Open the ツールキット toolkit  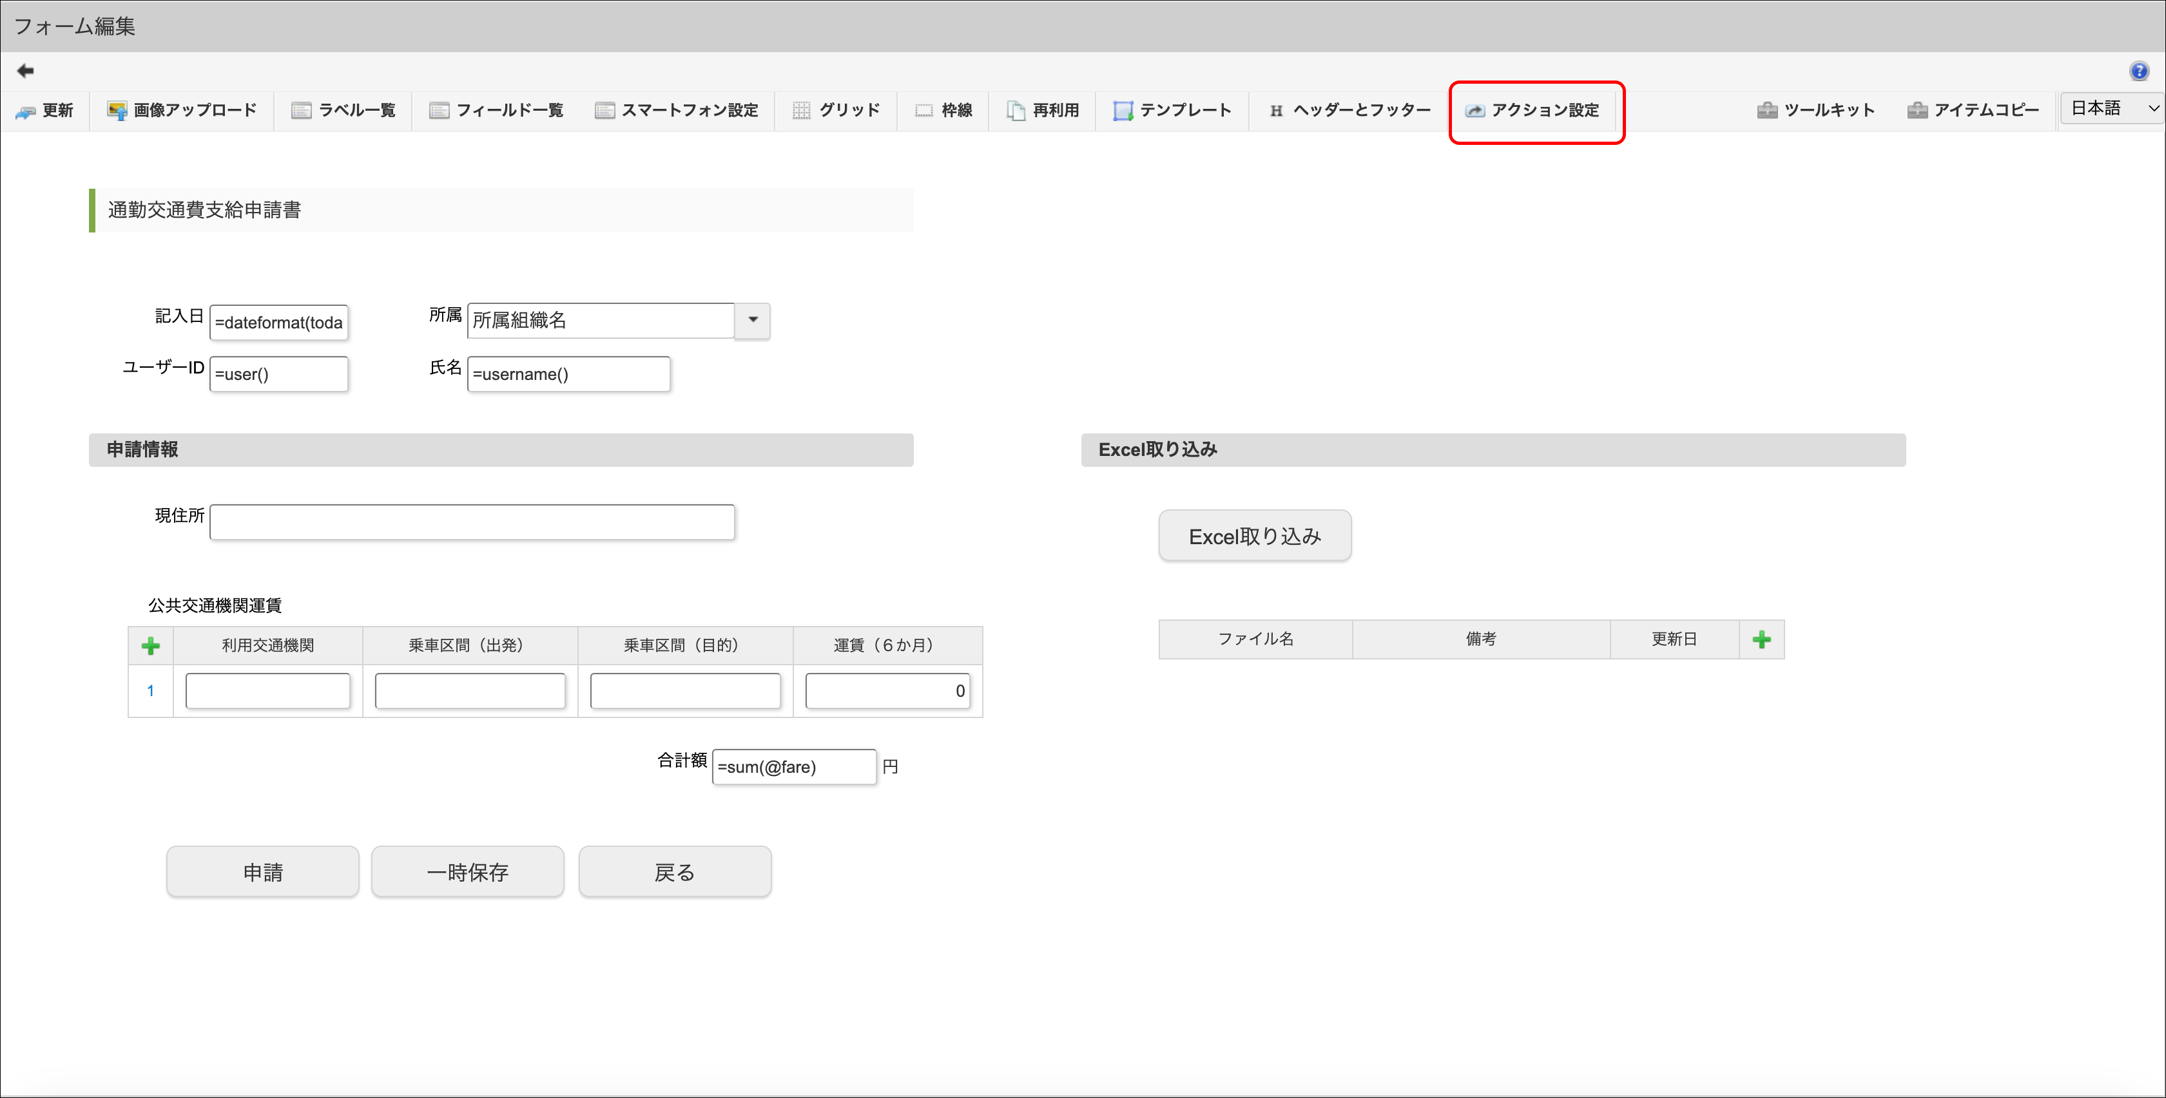tap(1815, 110)
